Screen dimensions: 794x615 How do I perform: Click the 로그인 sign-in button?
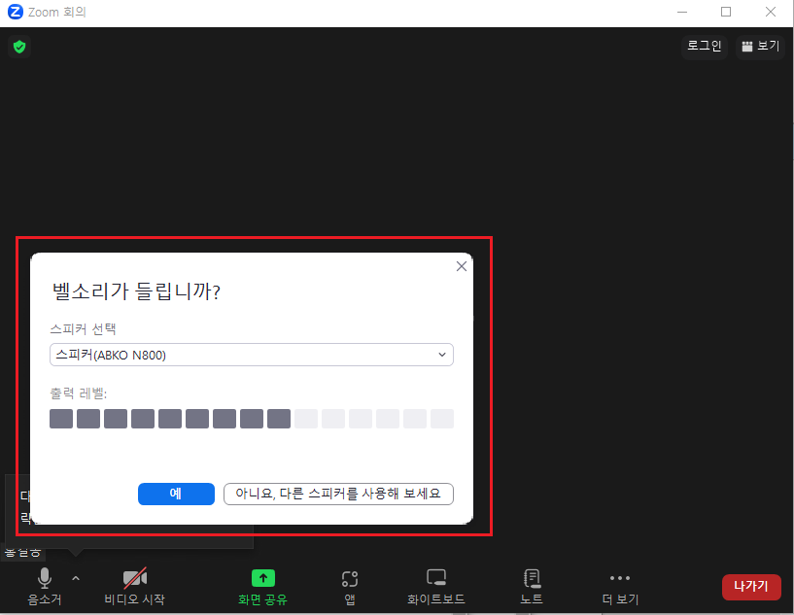(x=705, y=46)
